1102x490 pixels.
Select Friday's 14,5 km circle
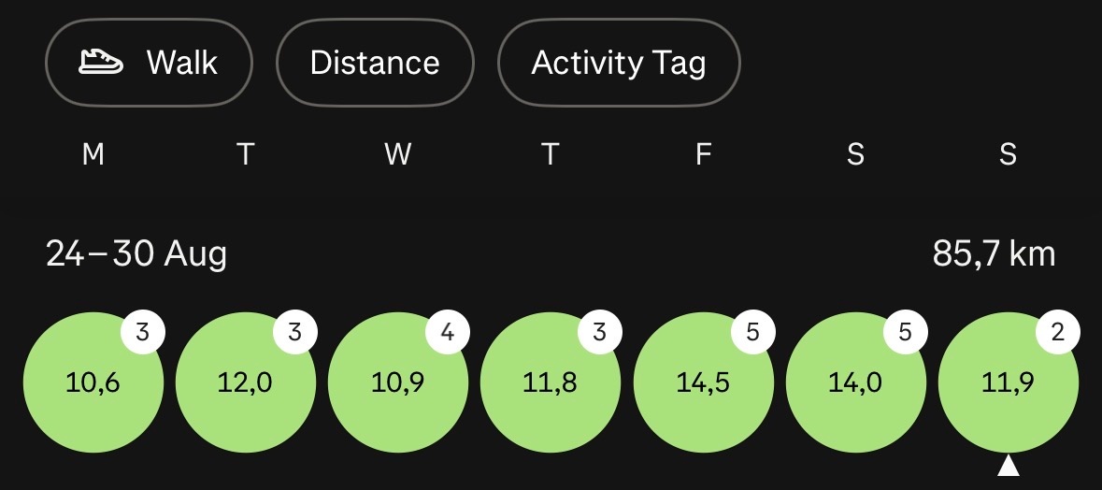tap(704, 382)
